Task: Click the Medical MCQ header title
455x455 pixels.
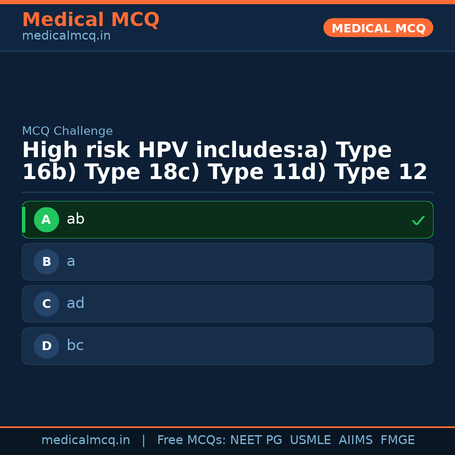Action: coord(91,20)
